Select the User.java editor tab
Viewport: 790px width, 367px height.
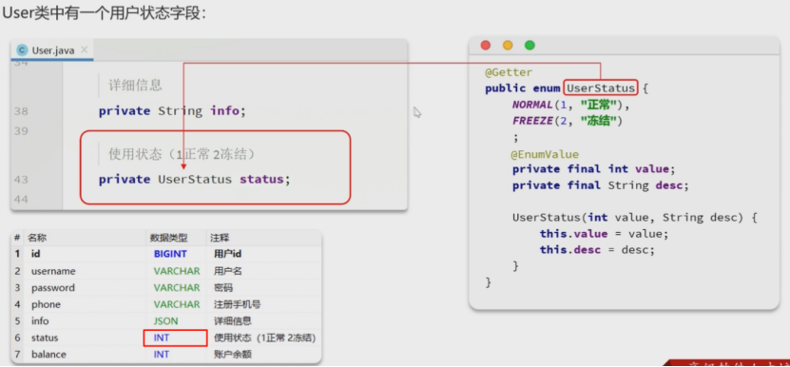tap(52, 49)
